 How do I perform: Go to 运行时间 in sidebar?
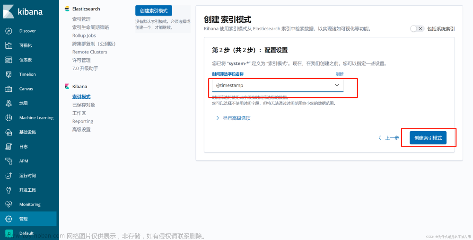(27, 176)
